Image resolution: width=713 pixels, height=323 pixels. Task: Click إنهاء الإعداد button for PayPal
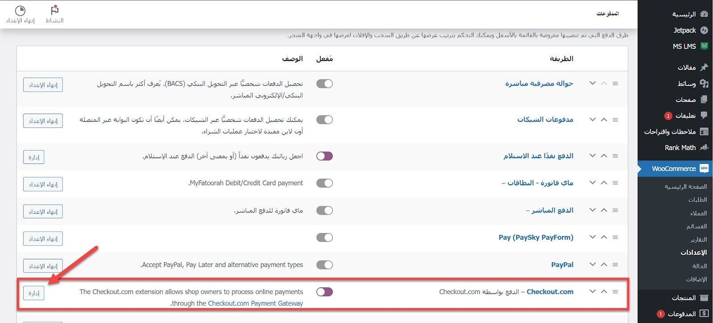click(43, 266)
